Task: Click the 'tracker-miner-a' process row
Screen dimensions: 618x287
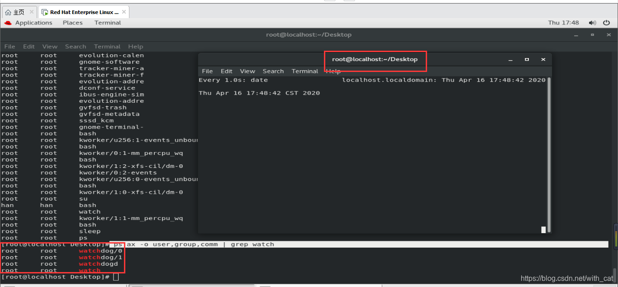Action: point(72,69)
